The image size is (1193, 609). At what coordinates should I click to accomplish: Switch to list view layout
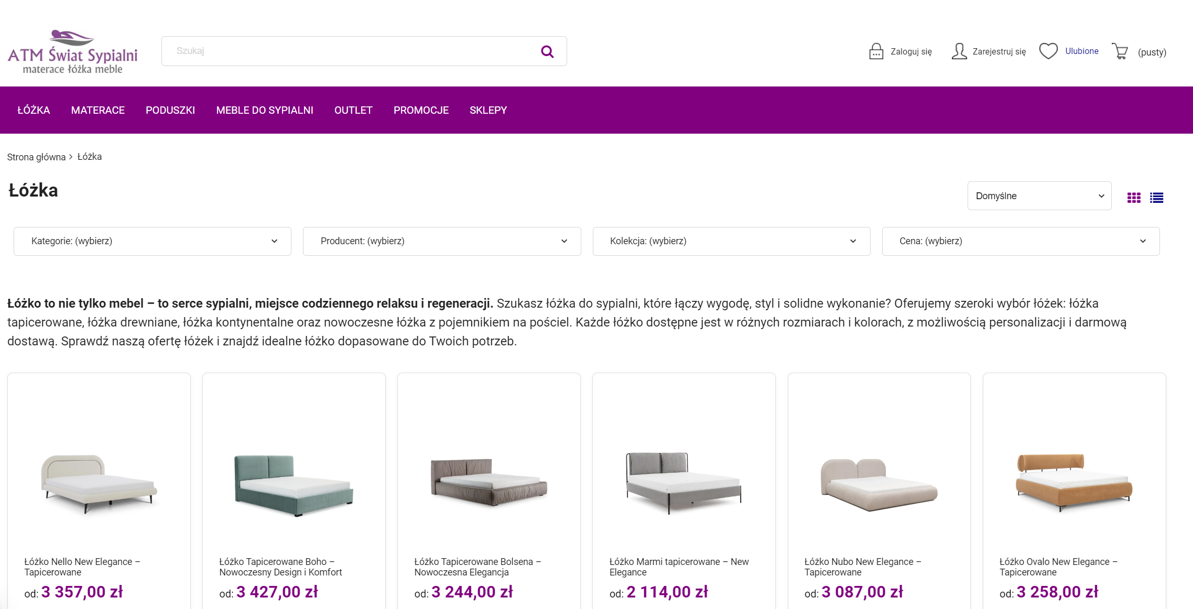pyautogui.click(x=1156, y=198)
